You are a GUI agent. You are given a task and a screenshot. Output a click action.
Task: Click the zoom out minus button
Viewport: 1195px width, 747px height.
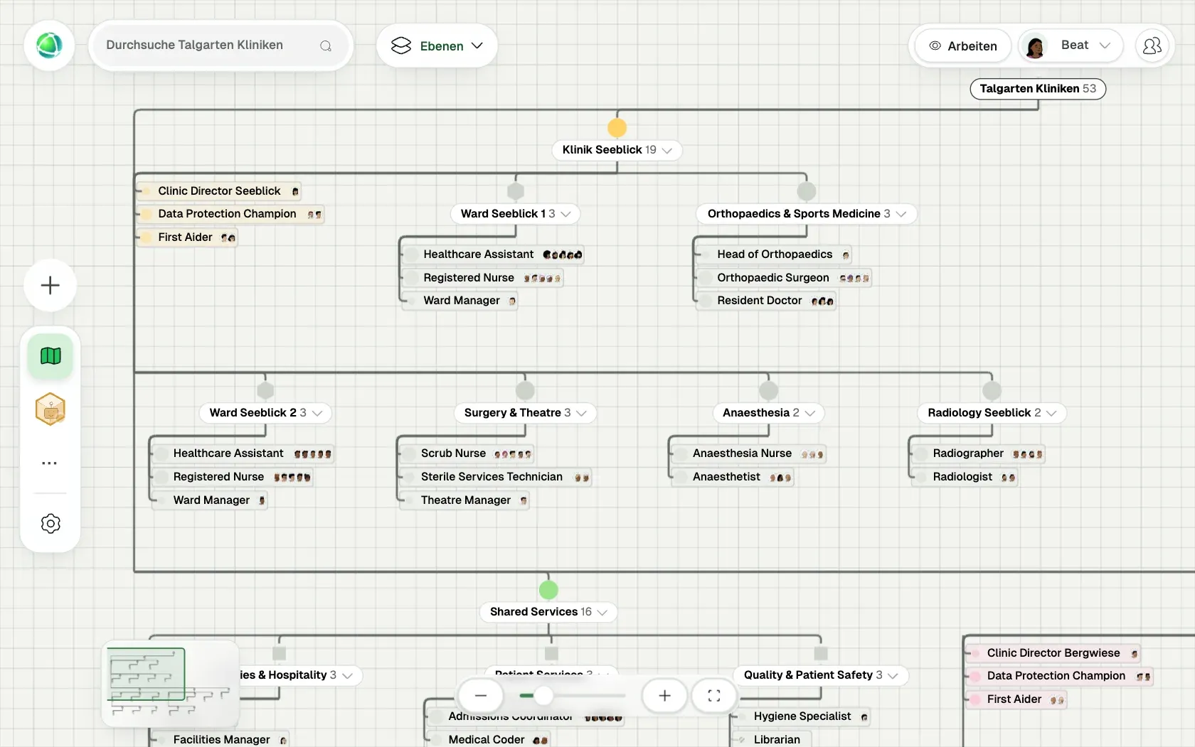point(481,696)
